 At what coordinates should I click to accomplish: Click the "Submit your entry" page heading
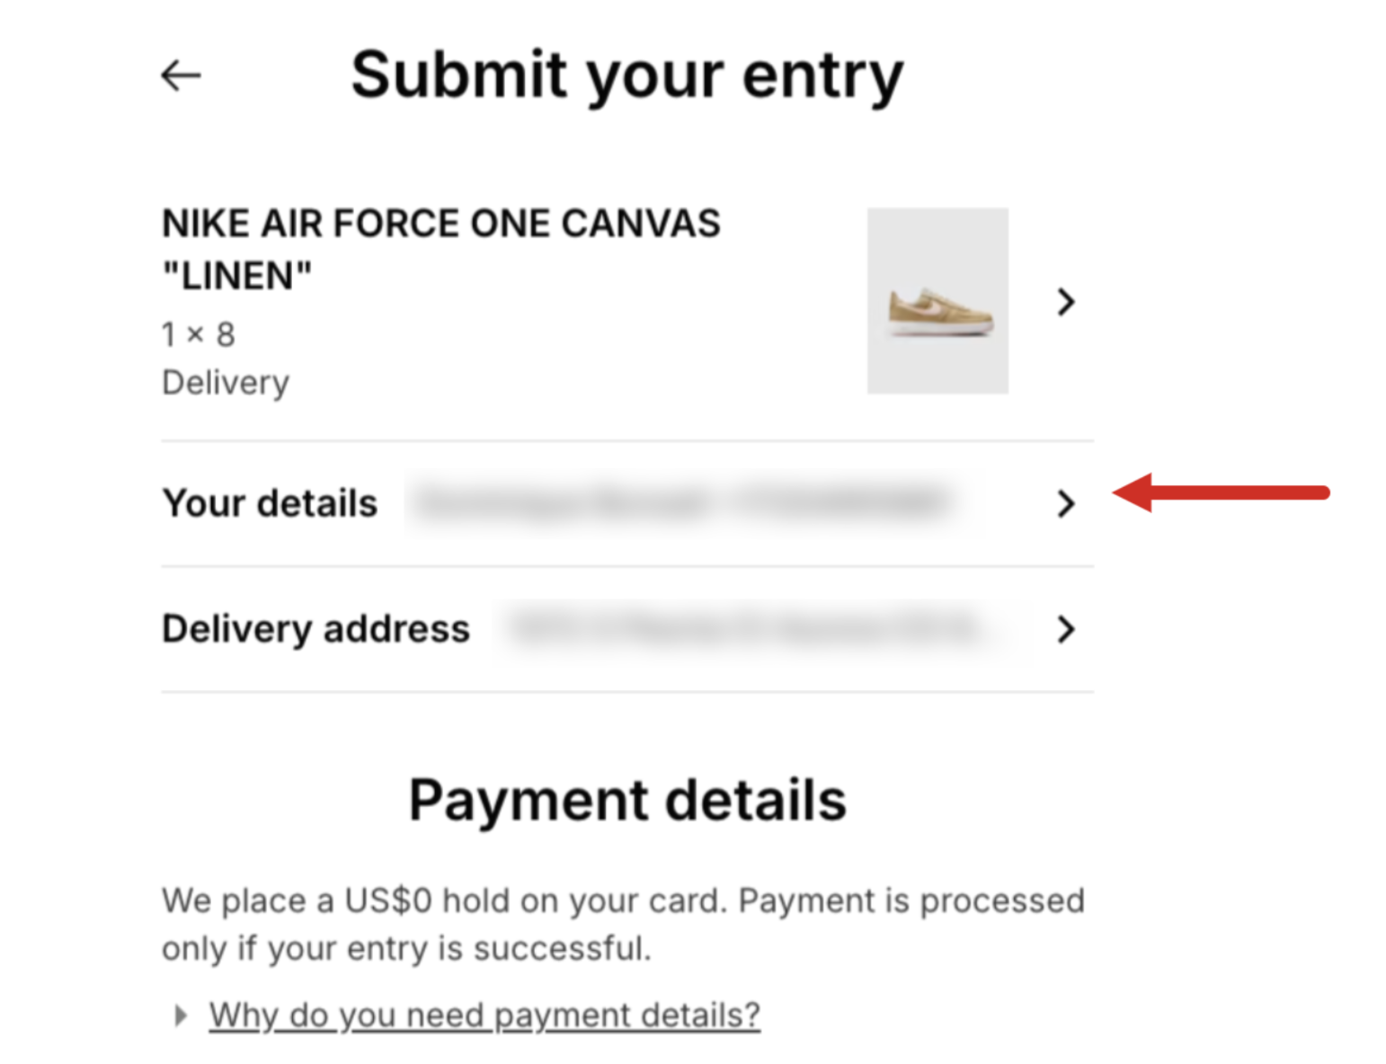click(627, 75)
